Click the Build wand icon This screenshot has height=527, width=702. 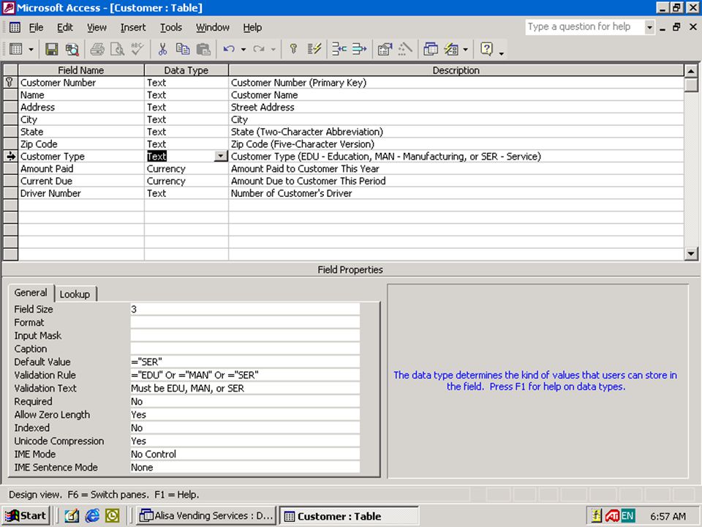click(x=404, y=49)
